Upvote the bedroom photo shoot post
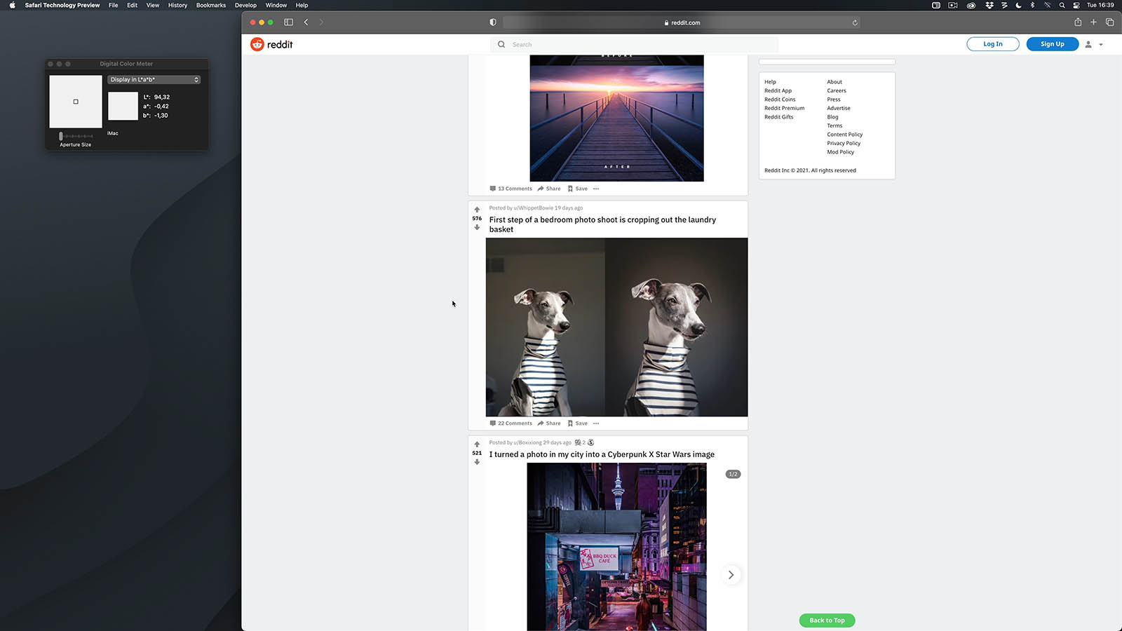 [477, 210]
